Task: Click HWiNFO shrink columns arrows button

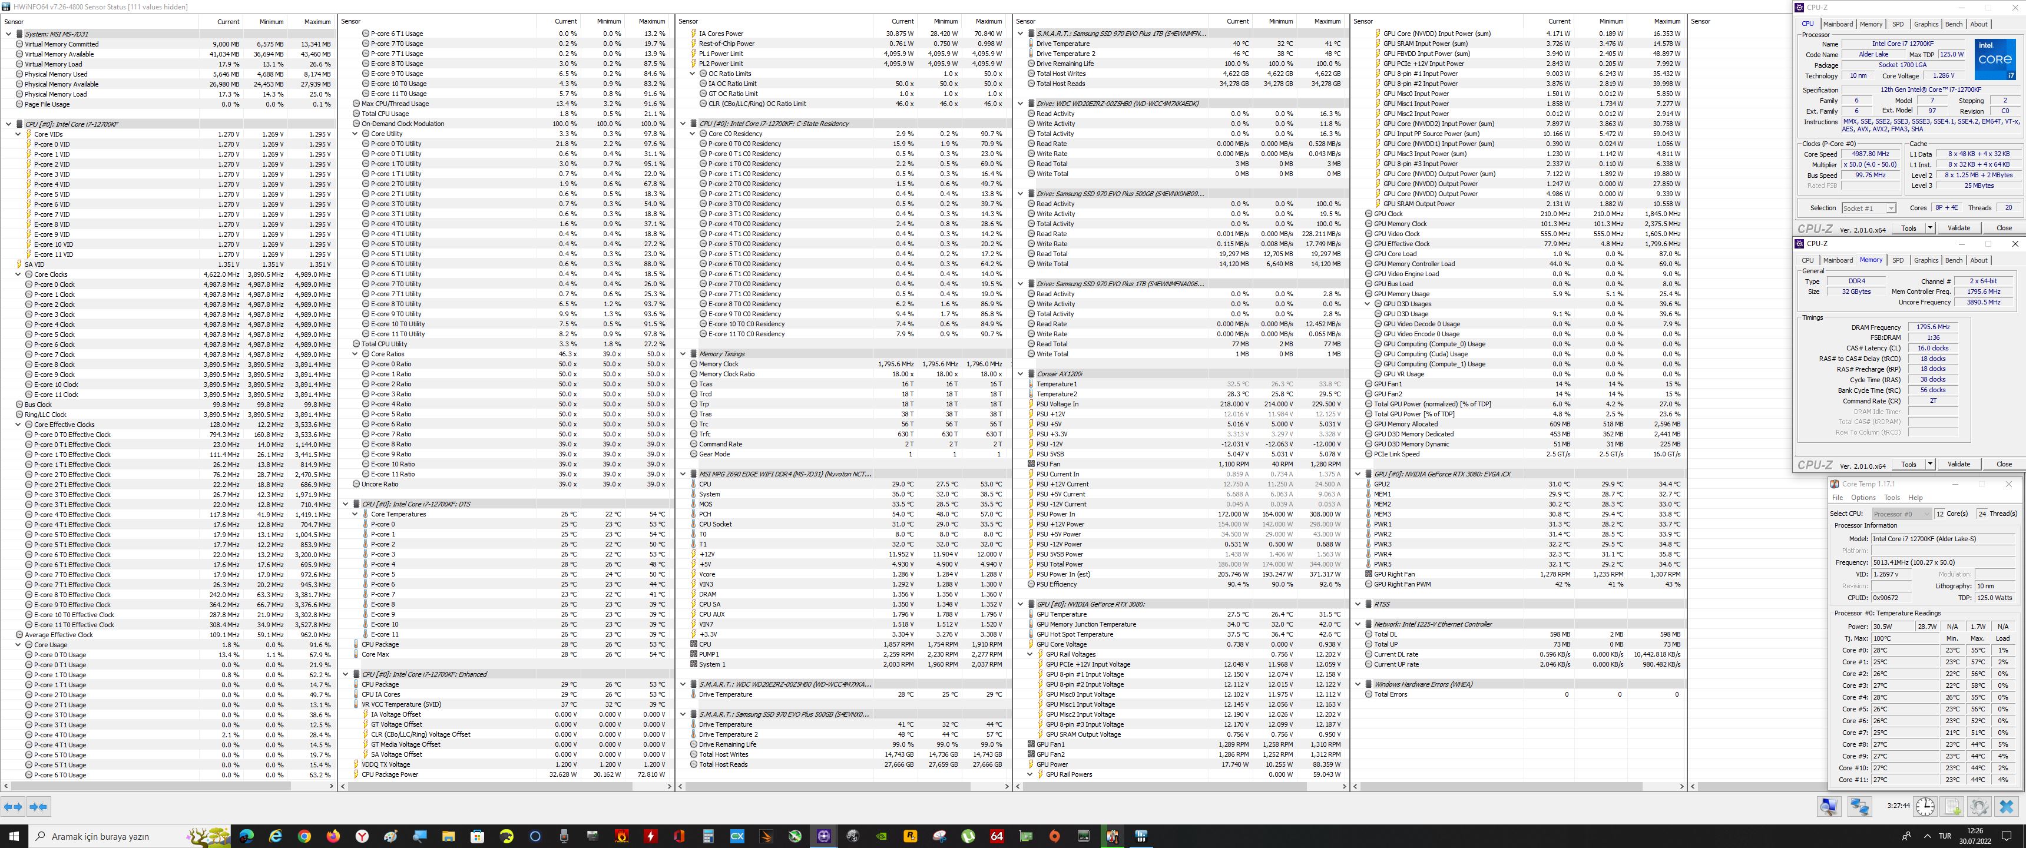Action: [38, 806]
